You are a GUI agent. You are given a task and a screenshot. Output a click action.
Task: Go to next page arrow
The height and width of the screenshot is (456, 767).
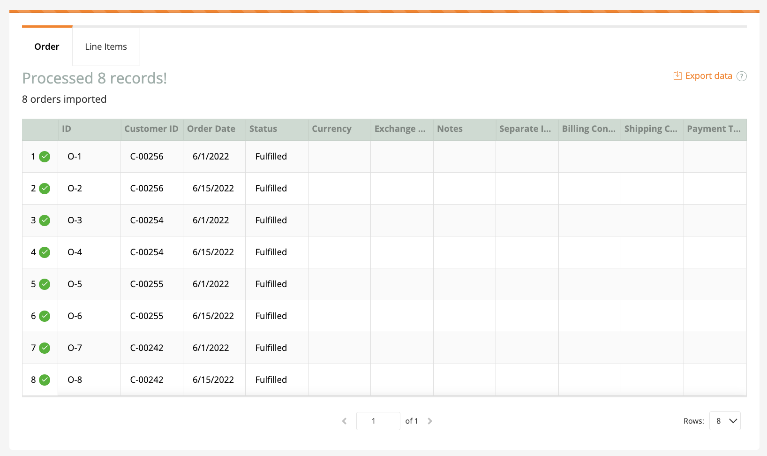click(430, 421)
